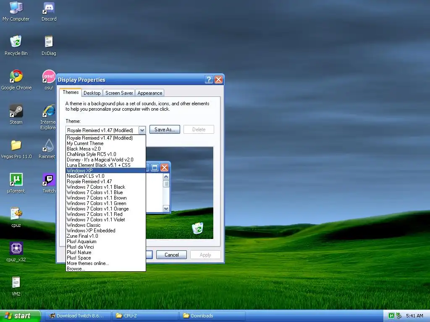
Task: Choose Plus! da Vinci theme
Action: [105, 247]
